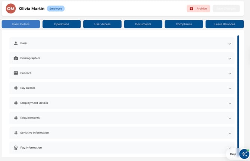Click the blue vertical scrollbar
The width and height of the screenshot is (250, 161).
click(x=238, y=93)
